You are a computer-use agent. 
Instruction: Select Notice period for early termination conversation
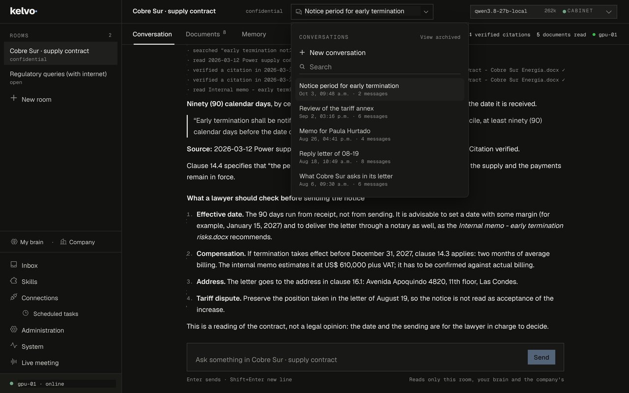379,89
